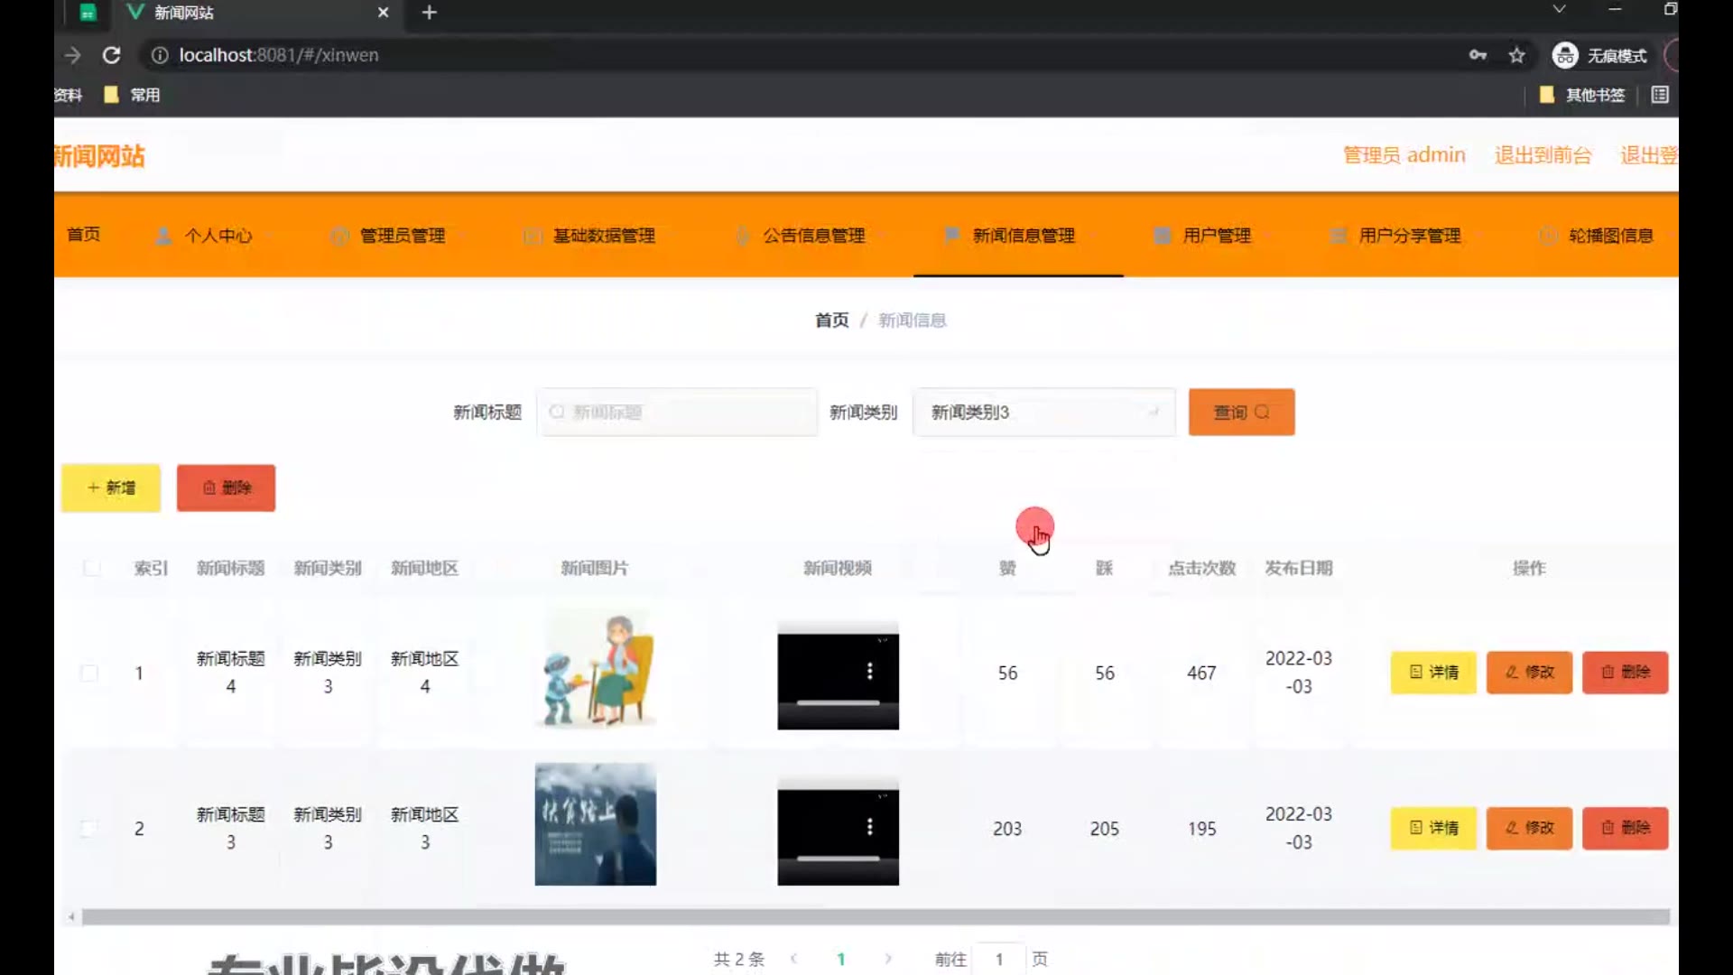
Task: Click the orange 查询 search button
Action: point(1241,413)
